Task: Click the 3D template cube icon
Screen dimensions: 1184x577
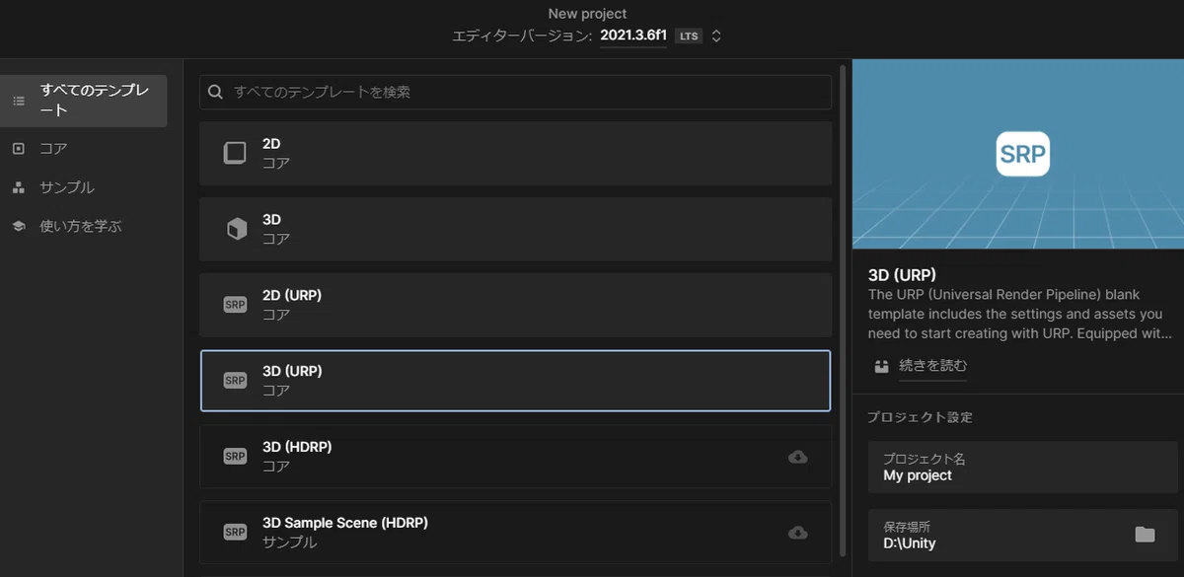Action: coord(235,229)
